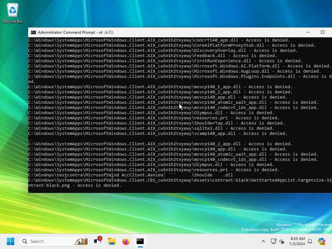Open the Windows Start menu
Viewport: 332px width, 249px height.
pyautogui.click(x=10, y=241)
